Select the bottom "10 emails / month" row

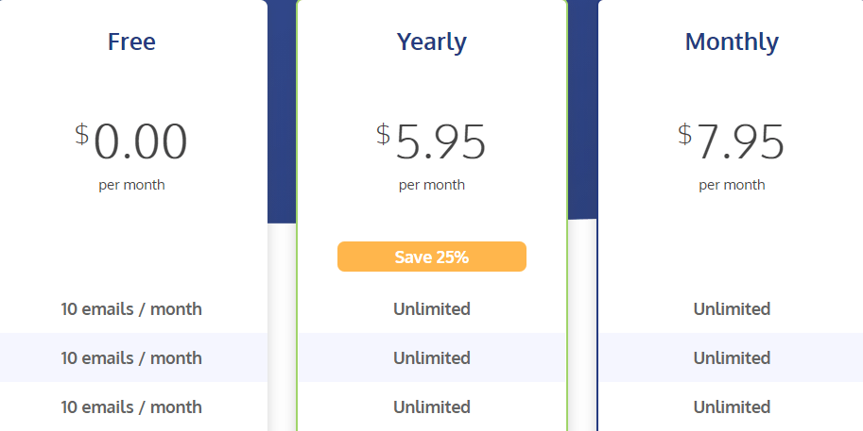point(131,406)
